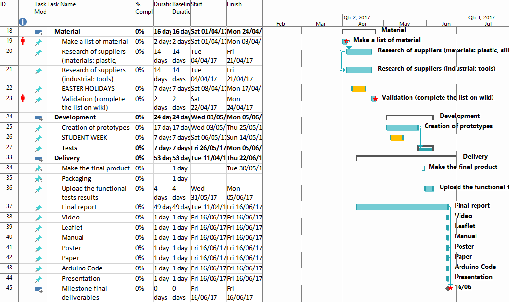This screenshot has height=302, width=509.
Task: Click the red overallocation icon beside Validation task
Action: (x=23, y=99)
